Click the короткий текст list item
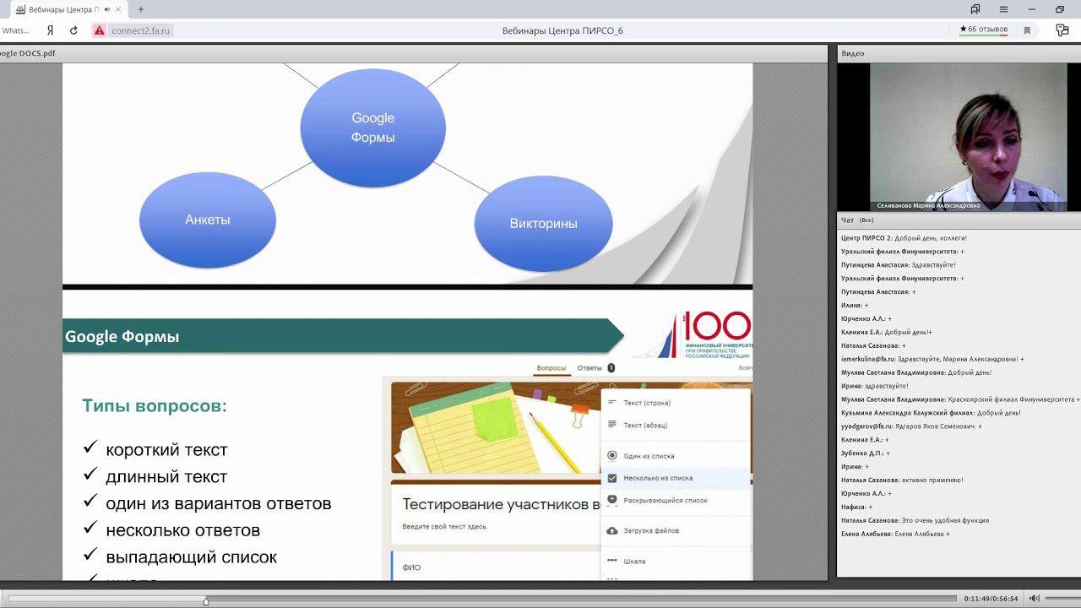 point(166,450)
